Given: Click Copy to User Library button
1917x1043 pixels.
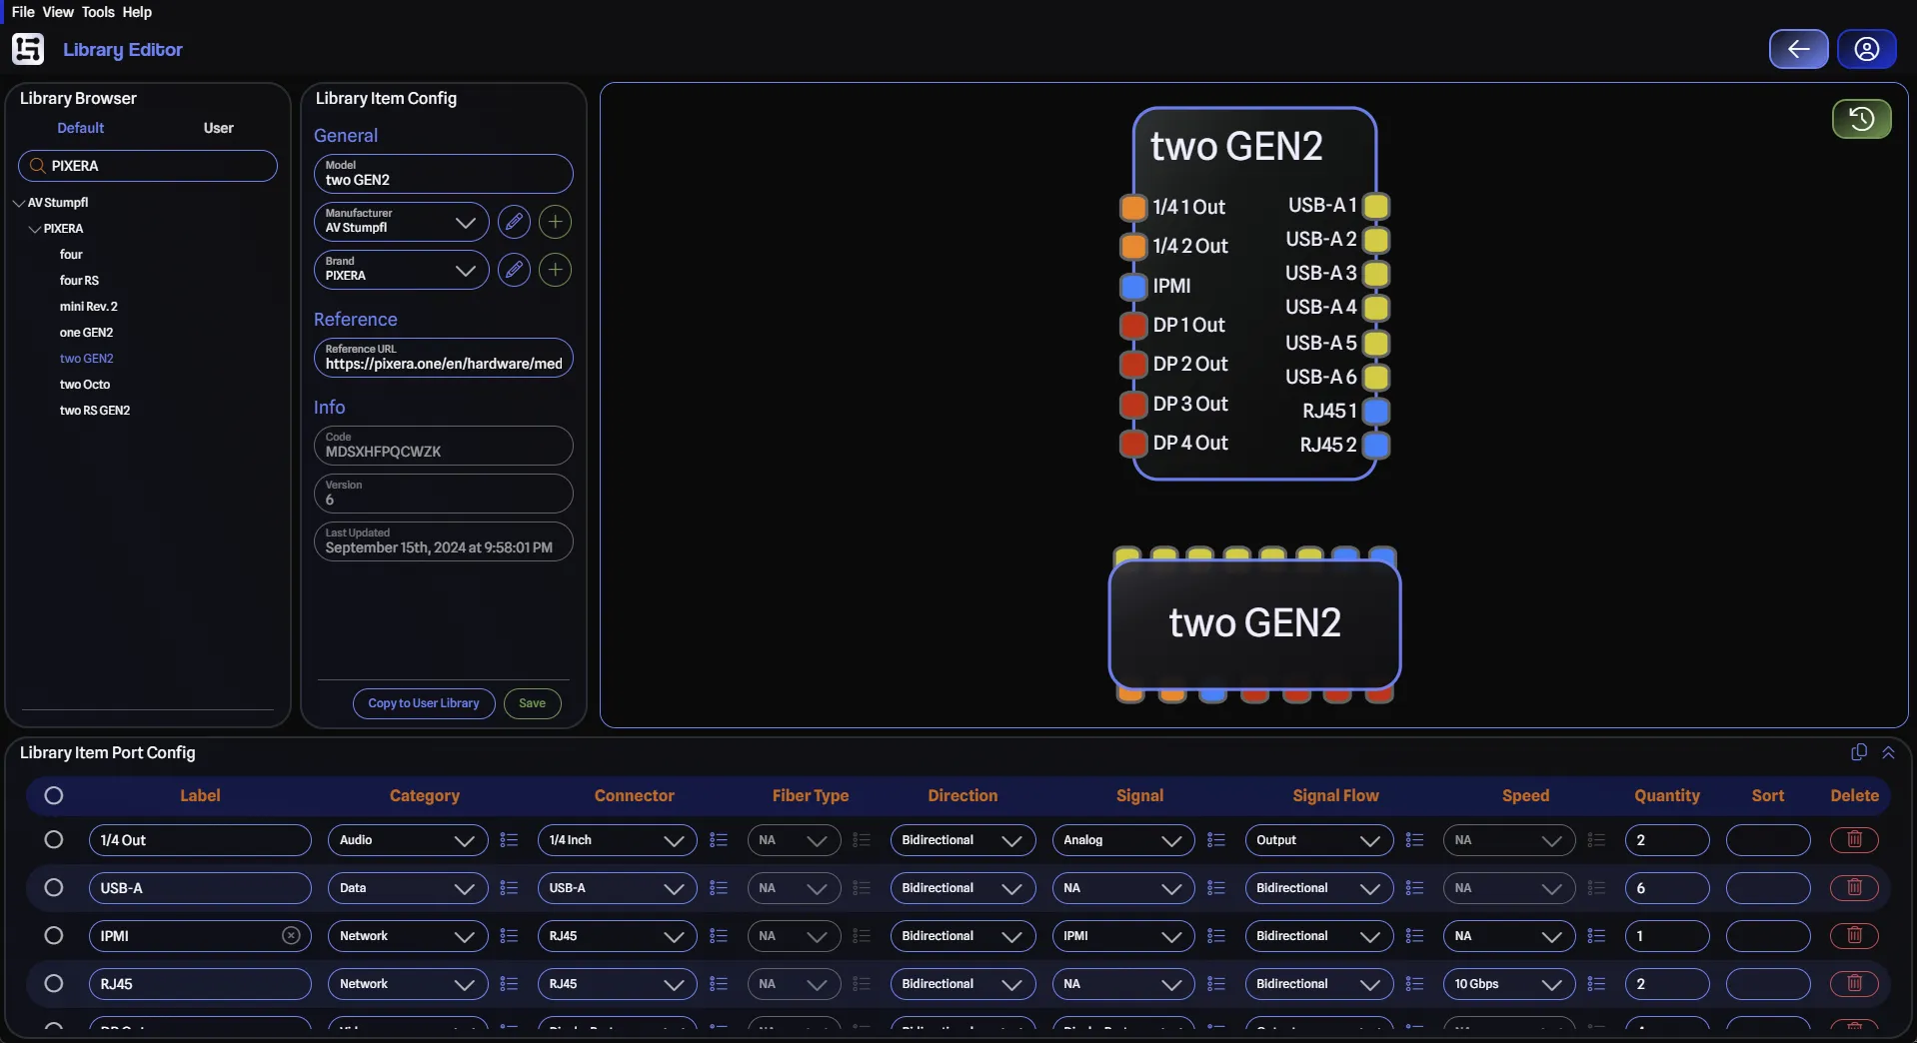Looking at the screenshot, I should click(424, 703).
